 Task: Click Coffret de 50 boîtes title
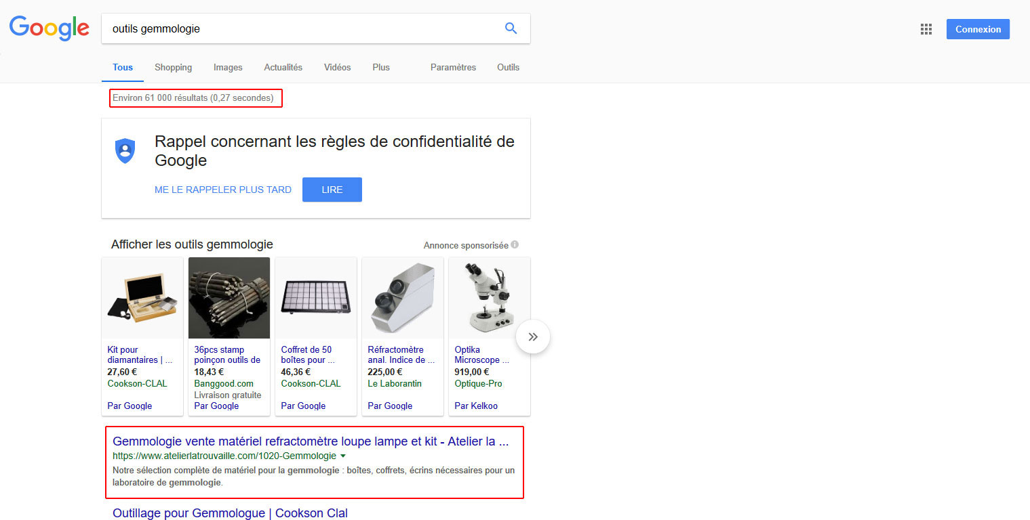click(x=308, y=355)
